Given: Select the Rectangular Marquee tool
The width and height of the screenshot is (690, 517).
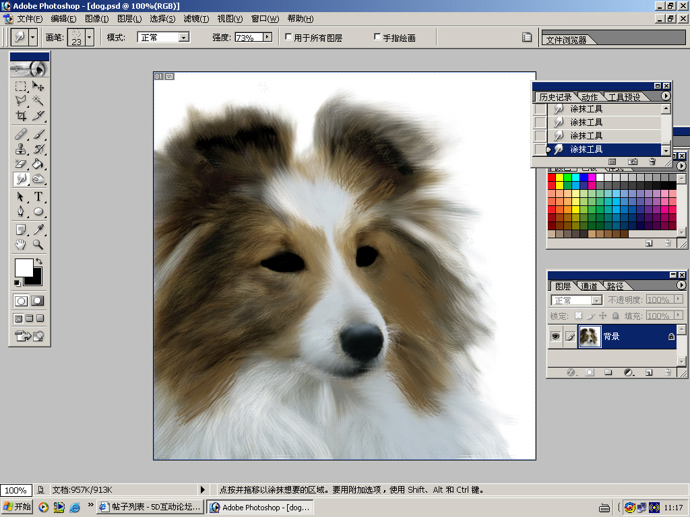Looking at the screenshot, I should point(21,86).
